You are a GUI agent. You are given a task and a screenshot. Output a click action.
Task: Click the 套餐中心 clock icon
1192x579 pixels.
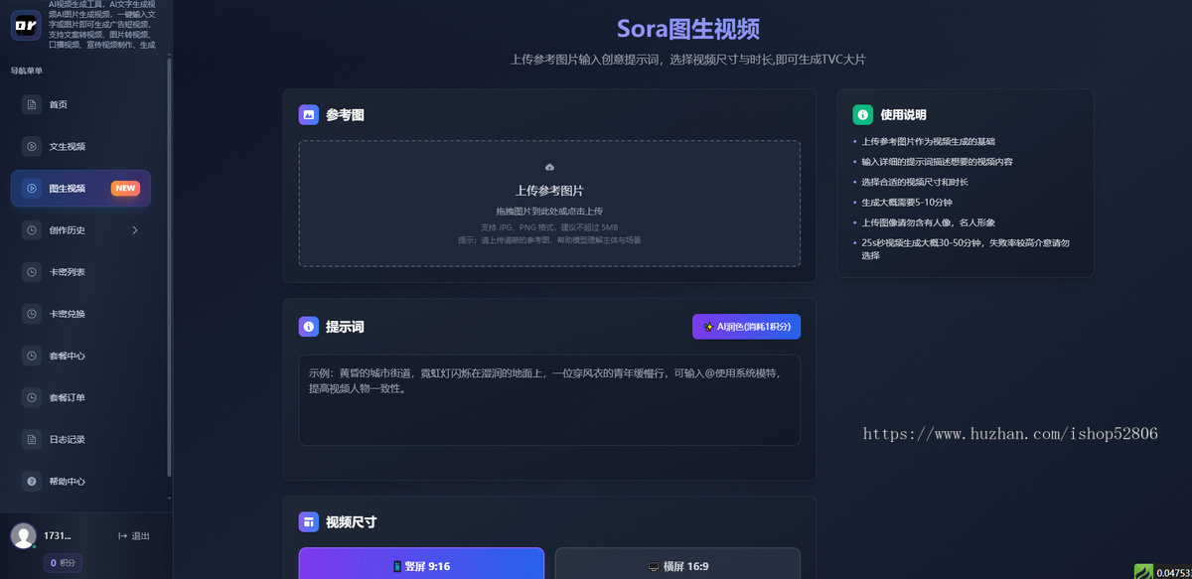pyautogui.click(x=32, y=356)
